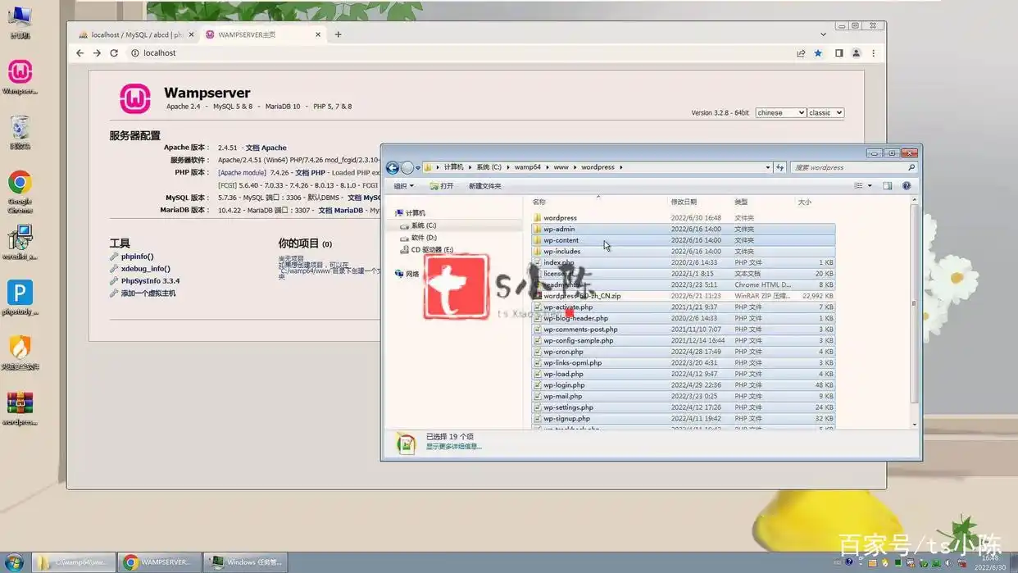Click the refresh icon beside the Explorer address bar
The width and height of the screenshot is (1018, 573).
pyautogui.click(x=780, y=167)
